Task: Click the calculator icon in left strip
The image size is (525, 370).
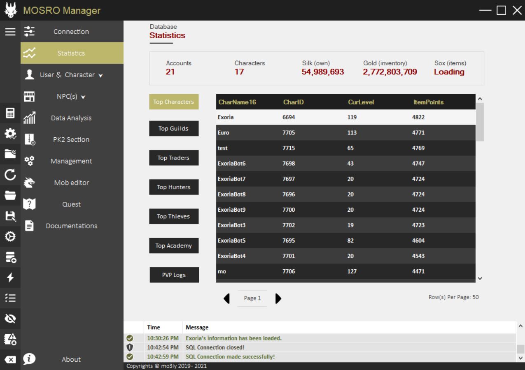Action: tap(10, 113)
